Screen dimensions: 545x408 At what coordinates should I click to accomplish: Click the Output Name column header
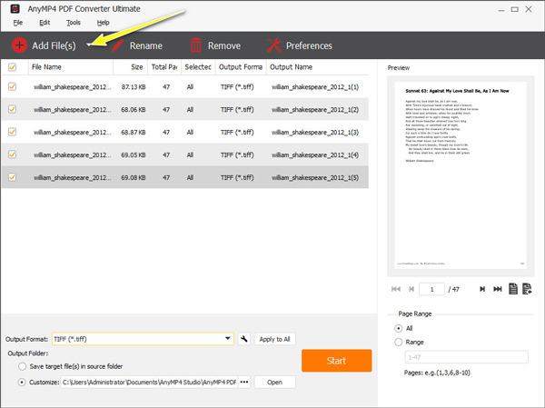(317, 66)
